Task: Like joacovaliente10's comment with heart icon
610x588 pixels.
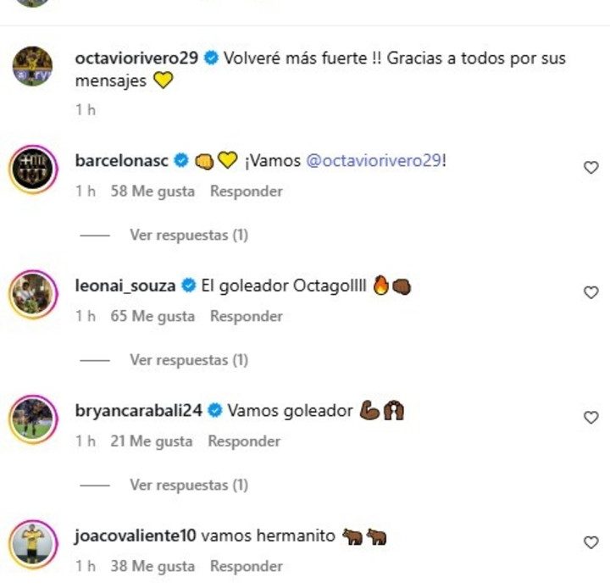Action: (591, 542)
